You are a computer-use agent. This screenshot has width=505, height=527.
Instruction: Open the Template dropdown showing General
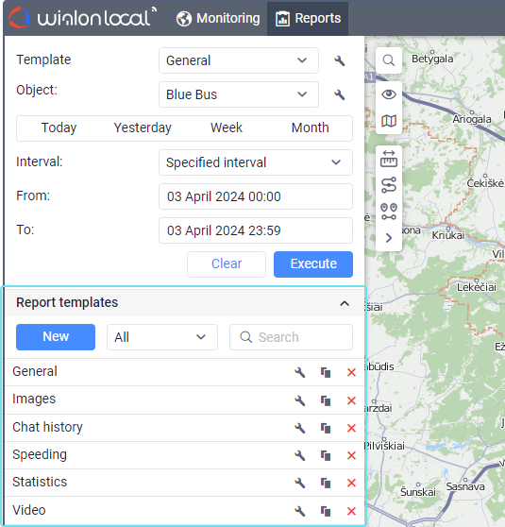[x=239, y=60]
